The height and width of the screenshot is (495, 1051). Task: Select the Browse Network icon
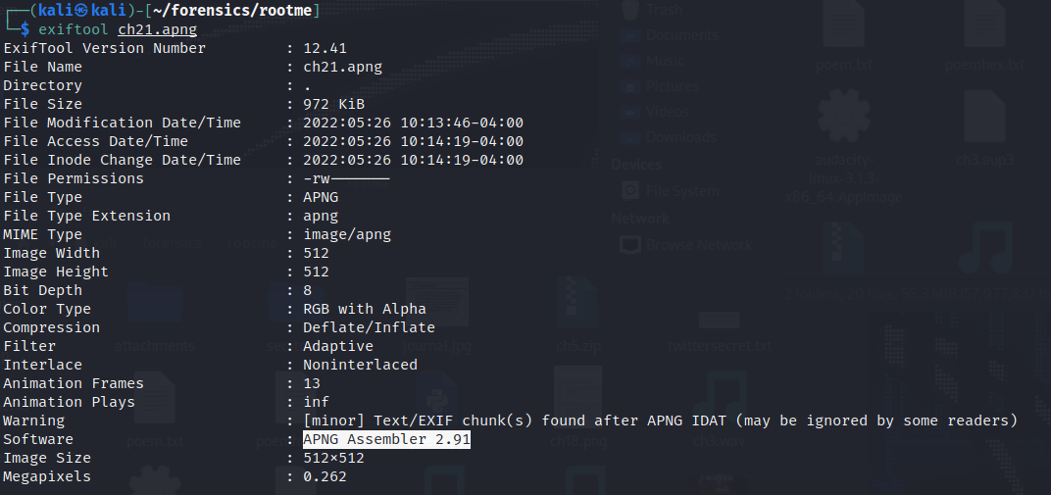629,245
